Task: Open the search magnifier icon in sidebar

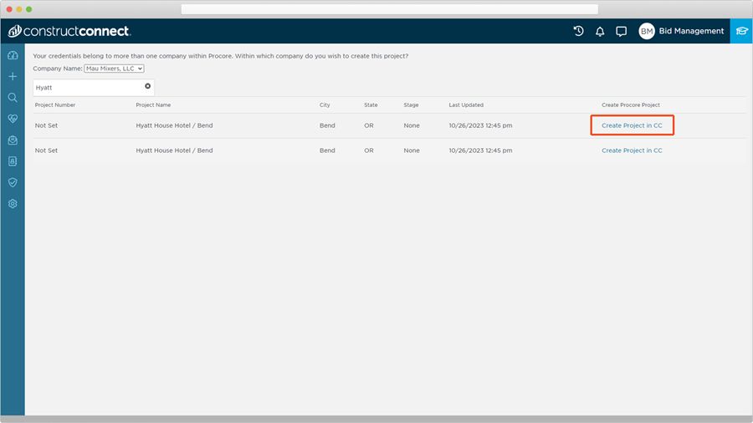Action: [13, 98]
